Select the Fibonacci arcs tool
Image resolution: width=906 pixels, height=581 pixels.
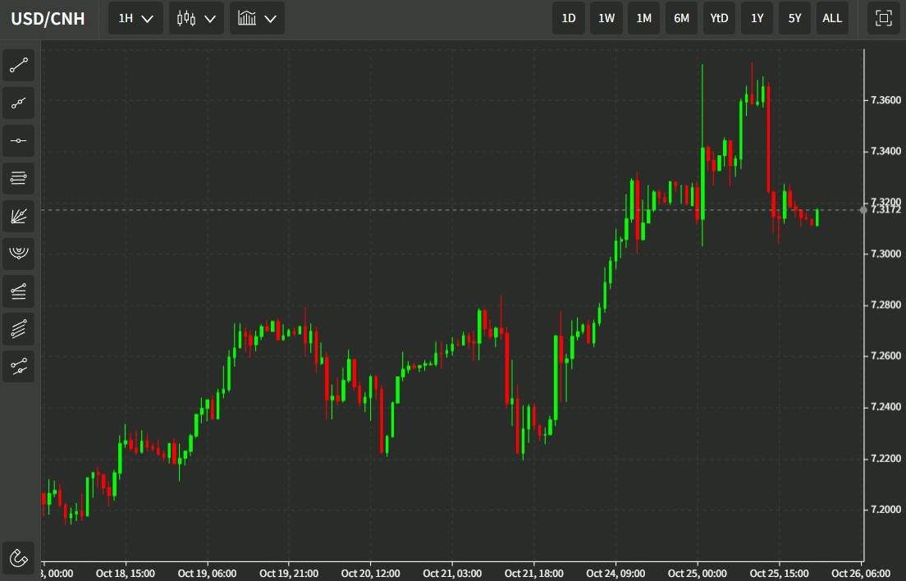click(19, 254)
